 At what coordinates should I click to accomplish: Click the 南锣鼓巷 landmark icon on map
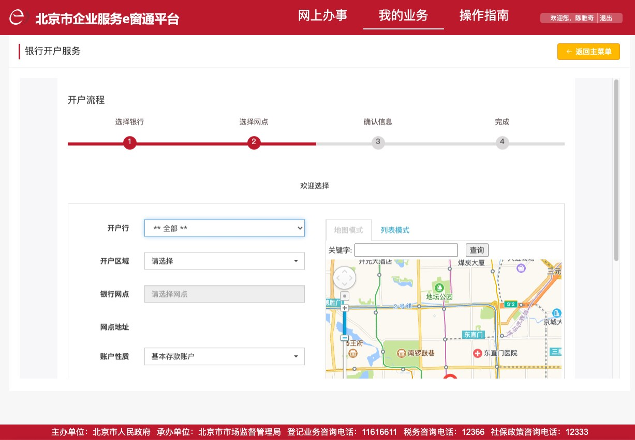click(x=402, y=353)
